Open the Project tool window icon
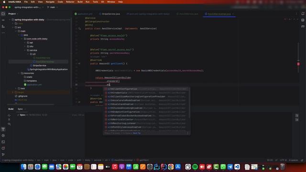Viewport: 306px width, 172px height. tap(3, 14)
